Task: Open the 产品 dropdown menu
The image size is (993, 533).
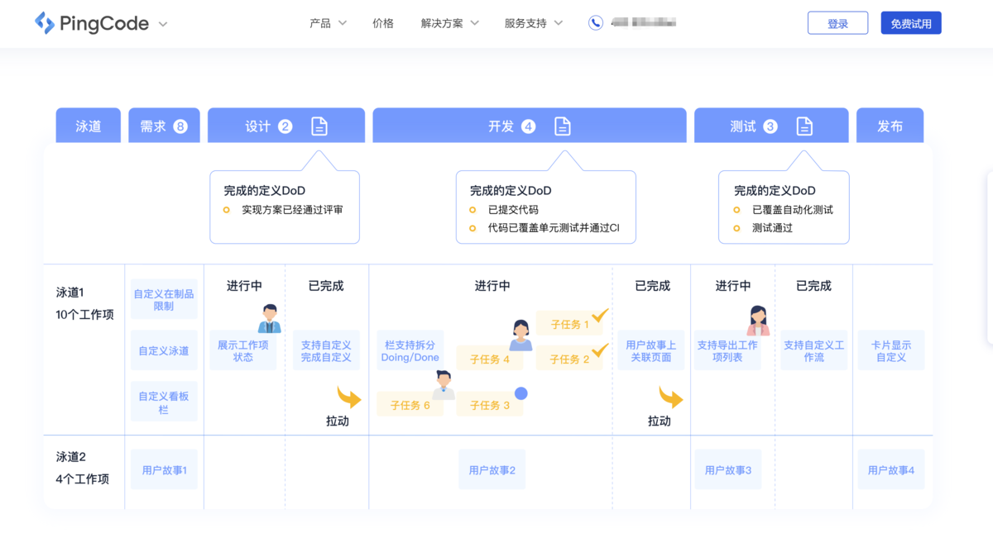Action: point(320,23)
